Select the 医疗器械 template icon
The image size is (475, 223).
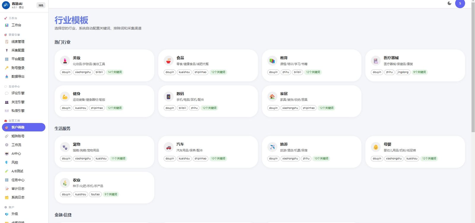click(x=376, y=60)
